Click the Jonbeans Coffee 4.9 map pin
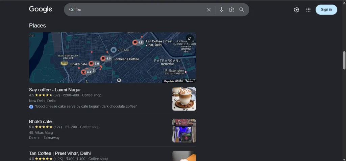Viewport: 346px width, 161px height. 106,58
